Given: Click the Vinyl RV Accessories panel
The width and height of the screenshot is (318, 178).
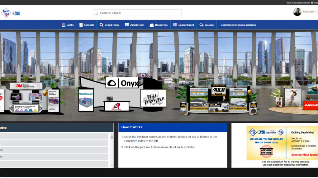Looking at the screenshot, I should (x=219, y=107).
